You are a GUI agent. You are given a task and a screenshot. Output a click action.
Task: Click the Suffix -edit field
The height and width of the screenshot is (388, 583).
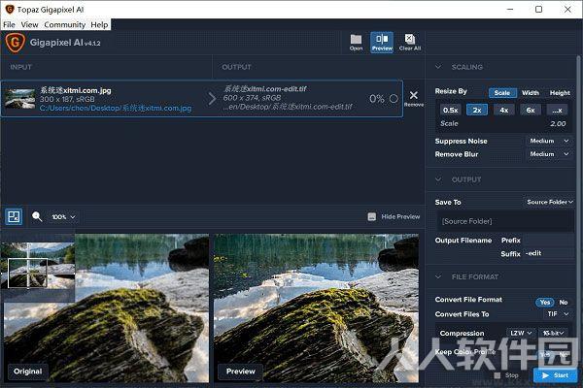click(x=549, y=253)
